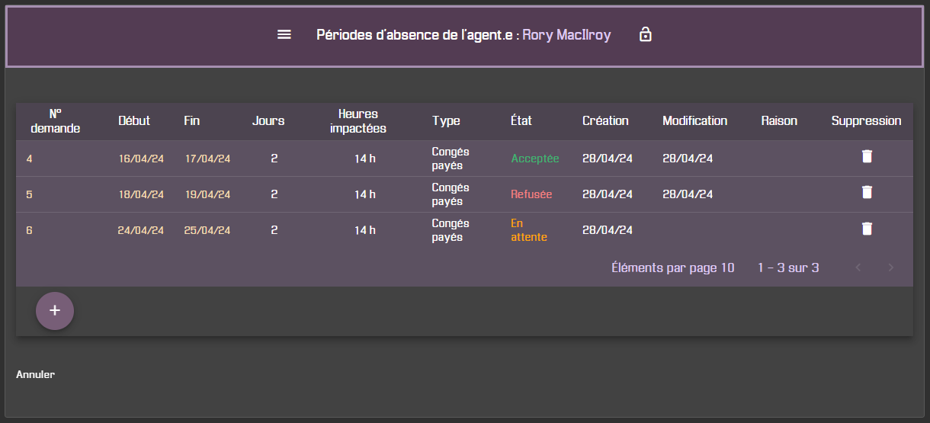
Task: Select the En attente status of request 6
Action: 529,230
